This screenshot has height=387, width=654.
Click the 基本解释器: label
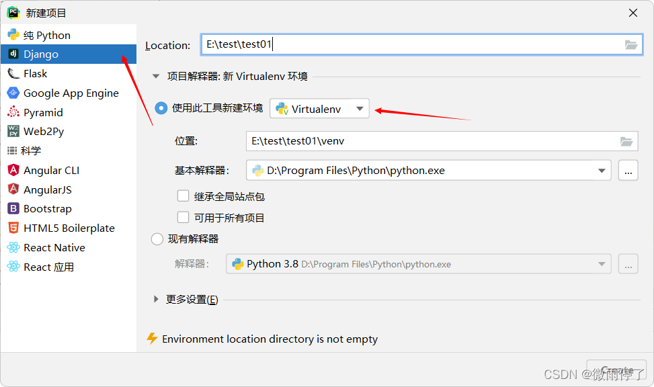pos(202,170)
